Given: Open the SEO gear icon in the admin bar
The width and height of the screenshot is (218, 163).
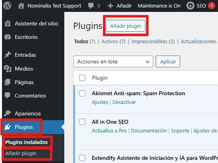Looking at the screenshot, I should coord(190,6).
